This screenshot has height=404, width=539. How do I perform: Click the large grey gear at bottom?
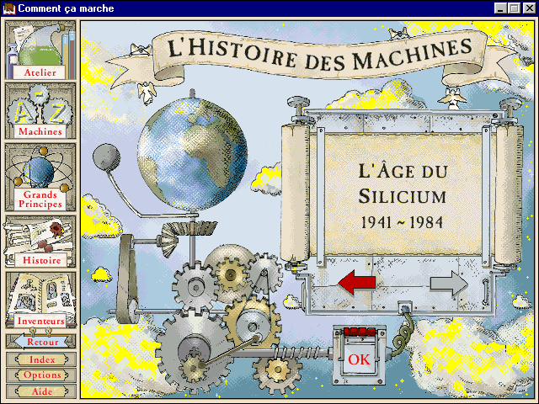(193, 350)
